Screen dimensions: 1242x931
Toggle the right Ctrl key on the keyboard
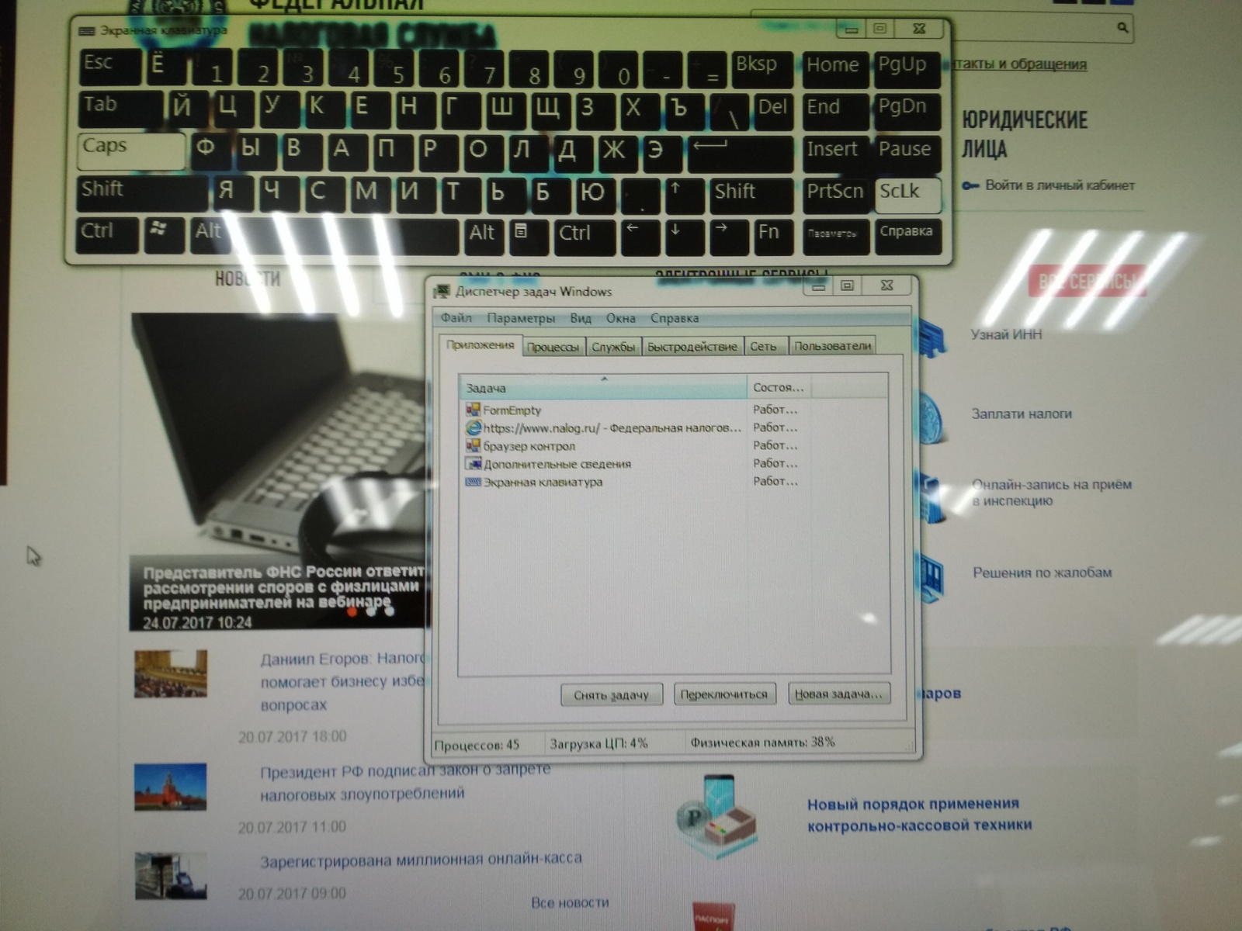585,237
